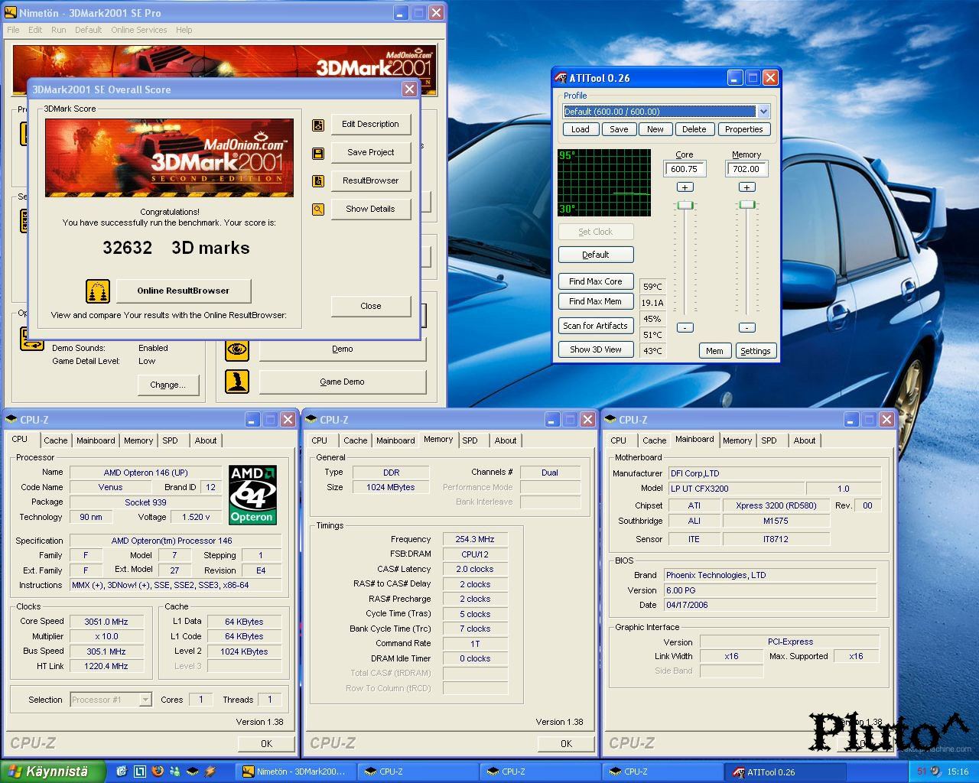Switch to Cache tab in CPU-Z processor window
Image resolution: width=979 pixels, height=783 pixels.
pos(55,440)
